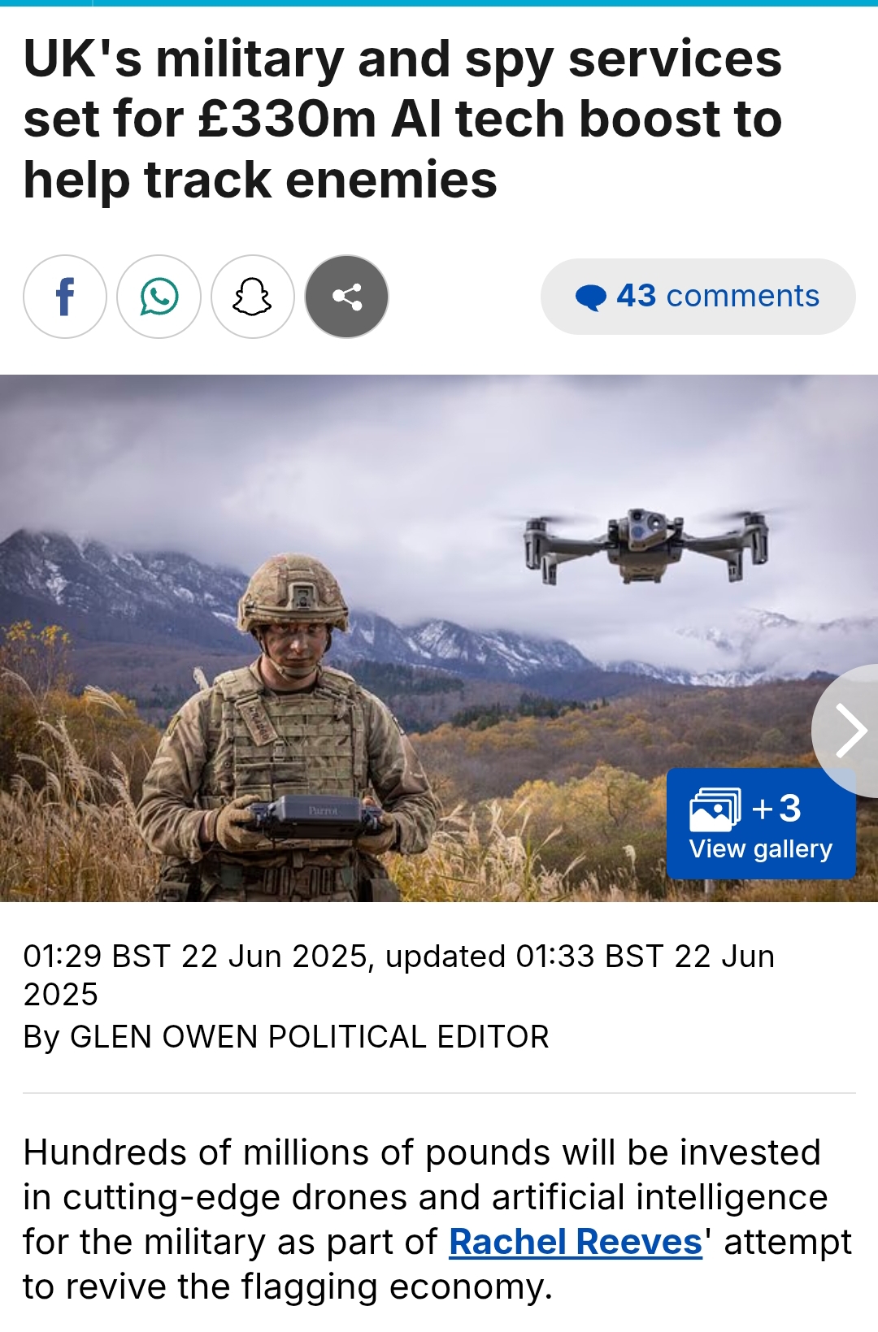Tap the +3 photo count
This screenshot has width=878, height=1332.
coord(777,809)
